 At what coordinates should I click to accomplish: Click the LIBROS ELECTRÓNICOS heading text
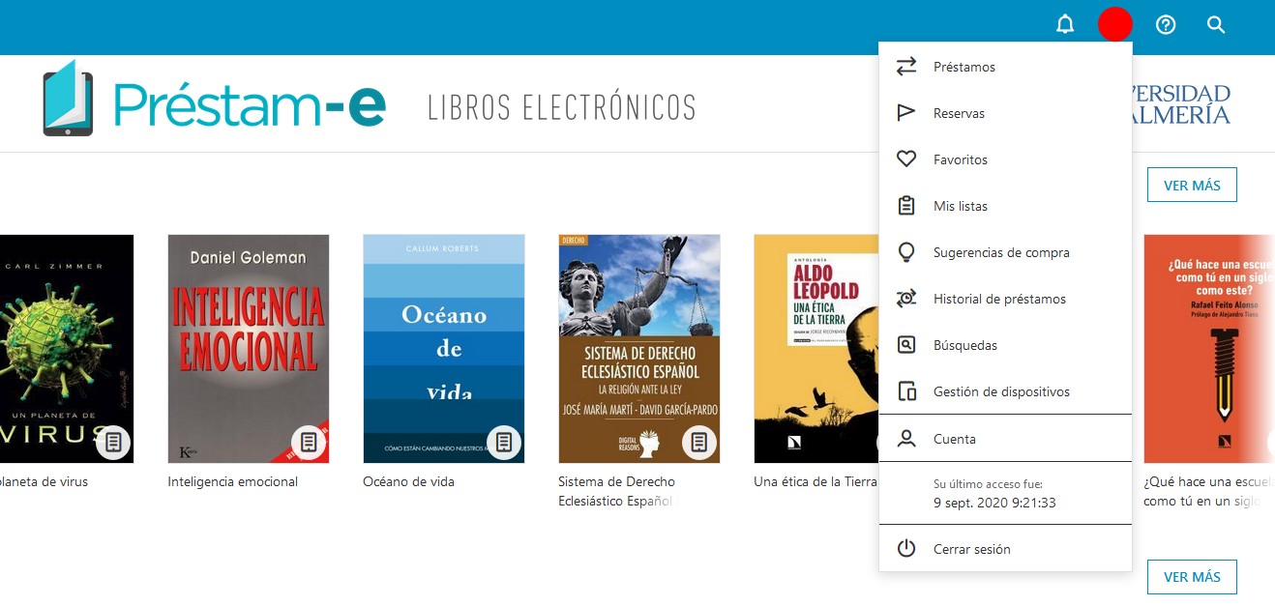(x=562, y=107)
